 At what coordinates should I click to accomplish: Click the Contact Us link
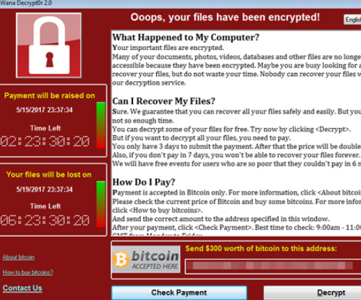(x=22, y=288)
